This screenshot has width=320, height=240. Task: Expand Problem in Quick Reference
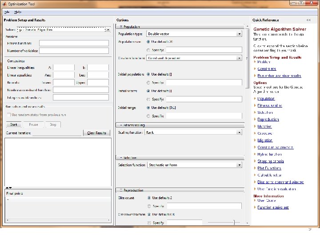point(255,62)
